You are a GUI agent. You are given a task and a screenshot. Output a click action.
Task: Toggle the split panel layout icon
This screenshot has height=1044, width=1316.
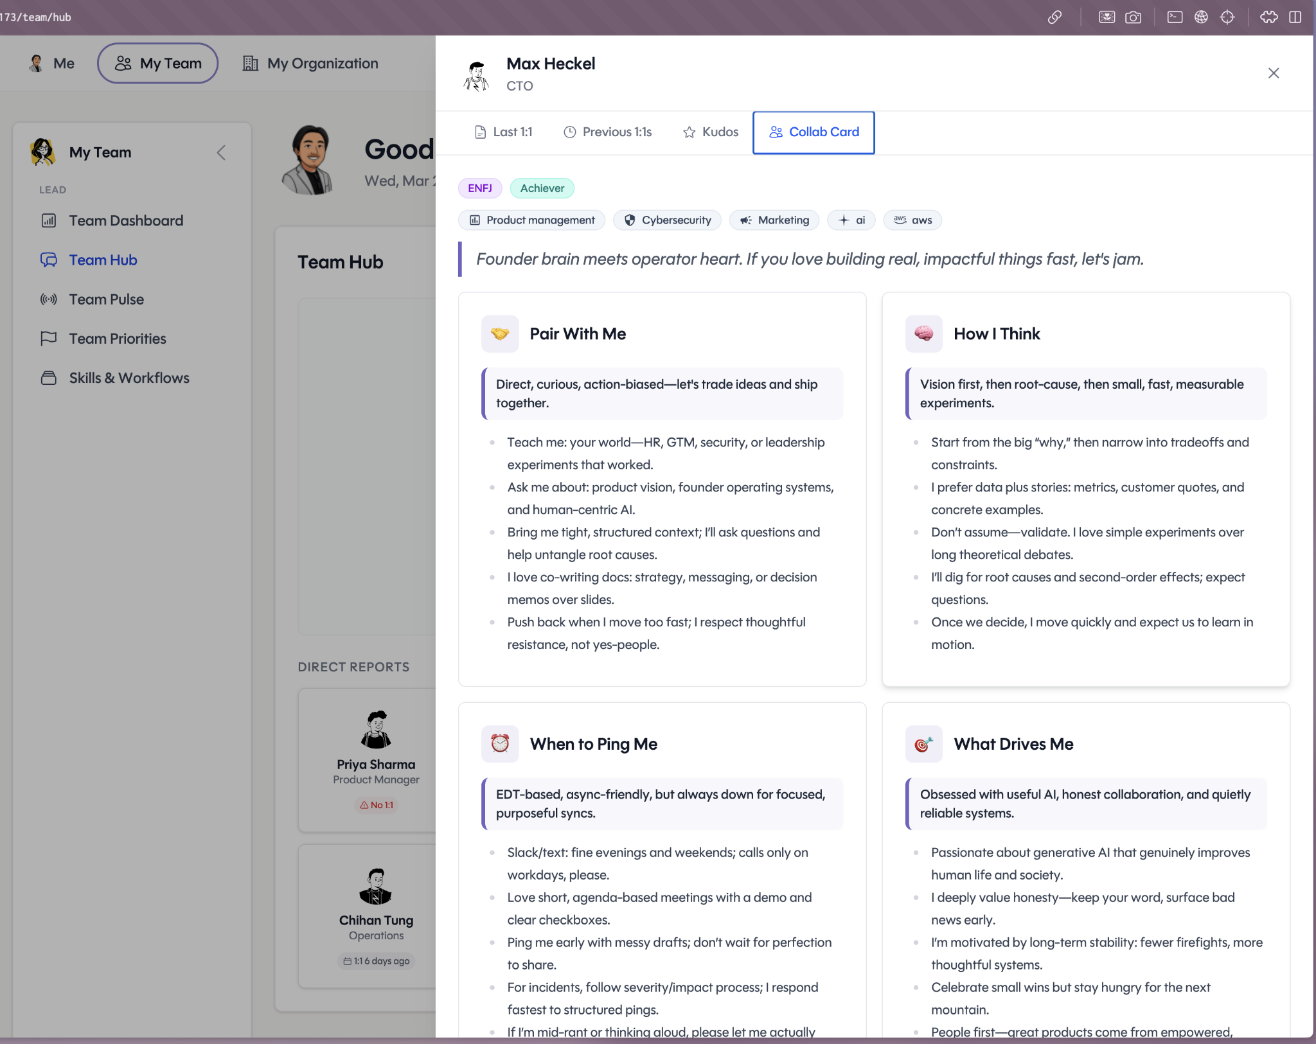(x=1295, y=17)
